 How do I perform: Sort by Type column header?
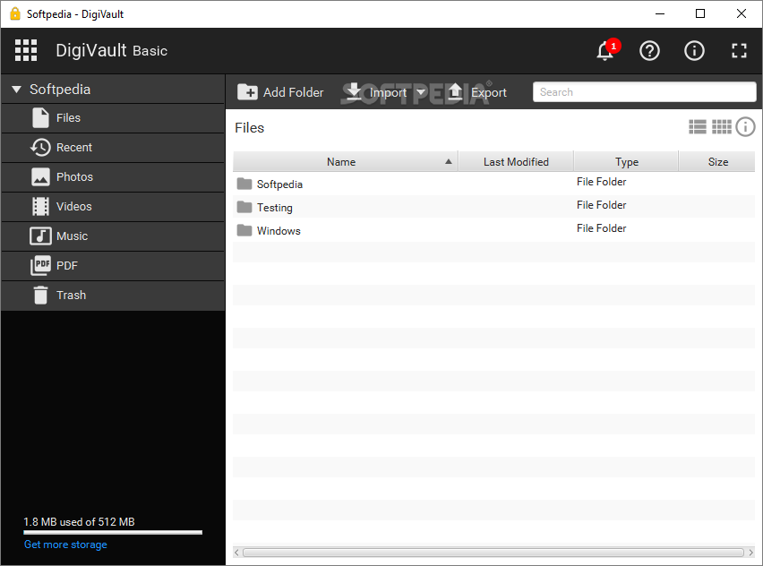(x=626, y=161)
